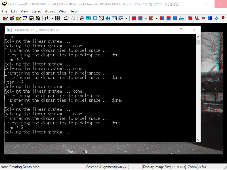Click the console window scroll down arrow

pyautogui.click(x=198, y=140)
